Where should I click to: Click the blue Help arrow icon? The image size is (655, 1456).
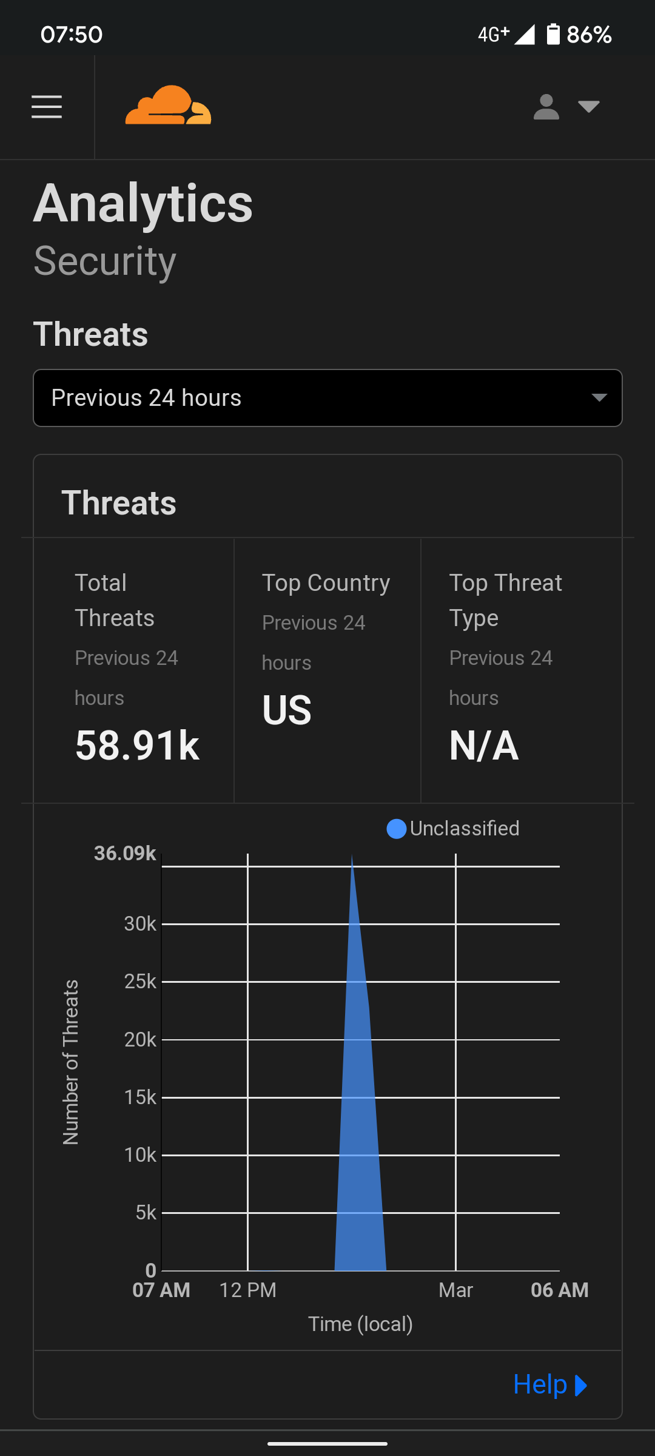coord(581,1385)
